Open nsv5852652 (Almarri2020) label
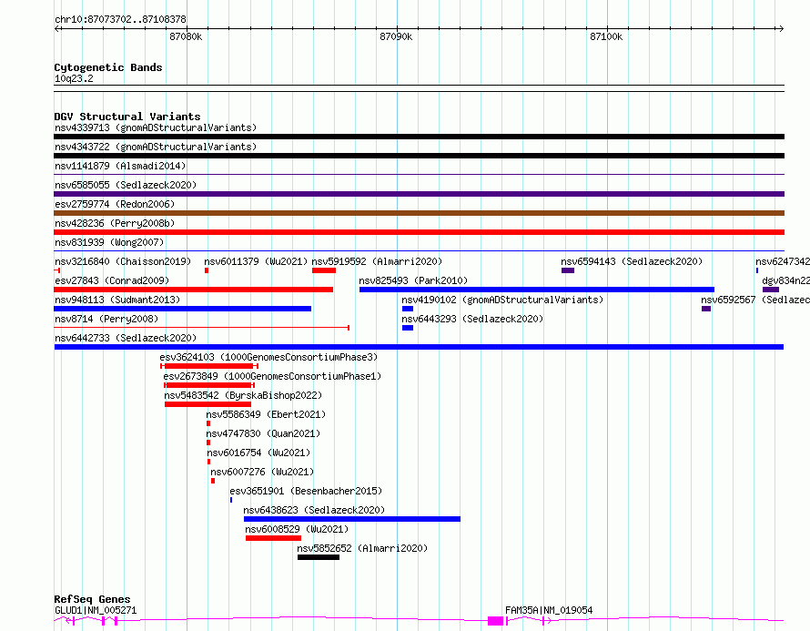Image resolution: width=810 pixels, height=631 pixels. pyautogui.click(x=362, y=548)
